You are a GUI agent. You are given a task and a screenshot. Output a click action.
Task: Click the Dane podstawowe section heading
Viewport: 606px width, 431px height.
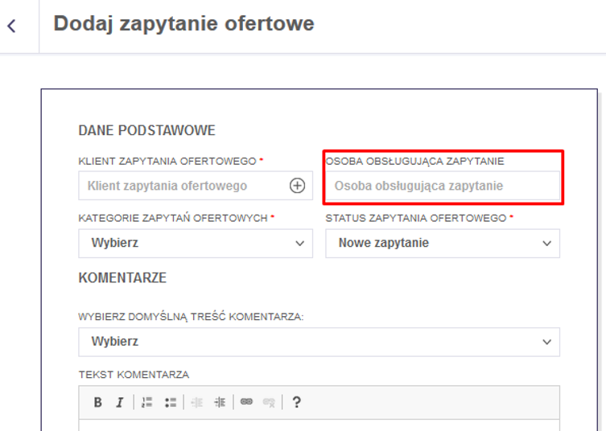coord(146,130)
